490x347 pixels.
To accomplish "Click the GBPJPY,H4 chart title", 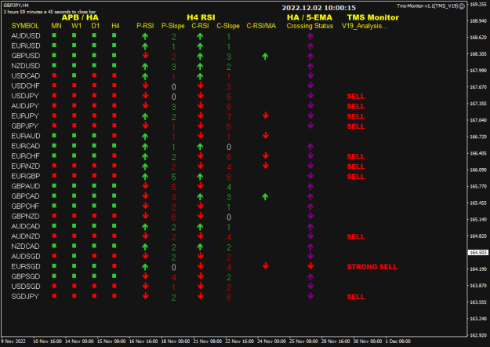I will [x=16, y=5].
